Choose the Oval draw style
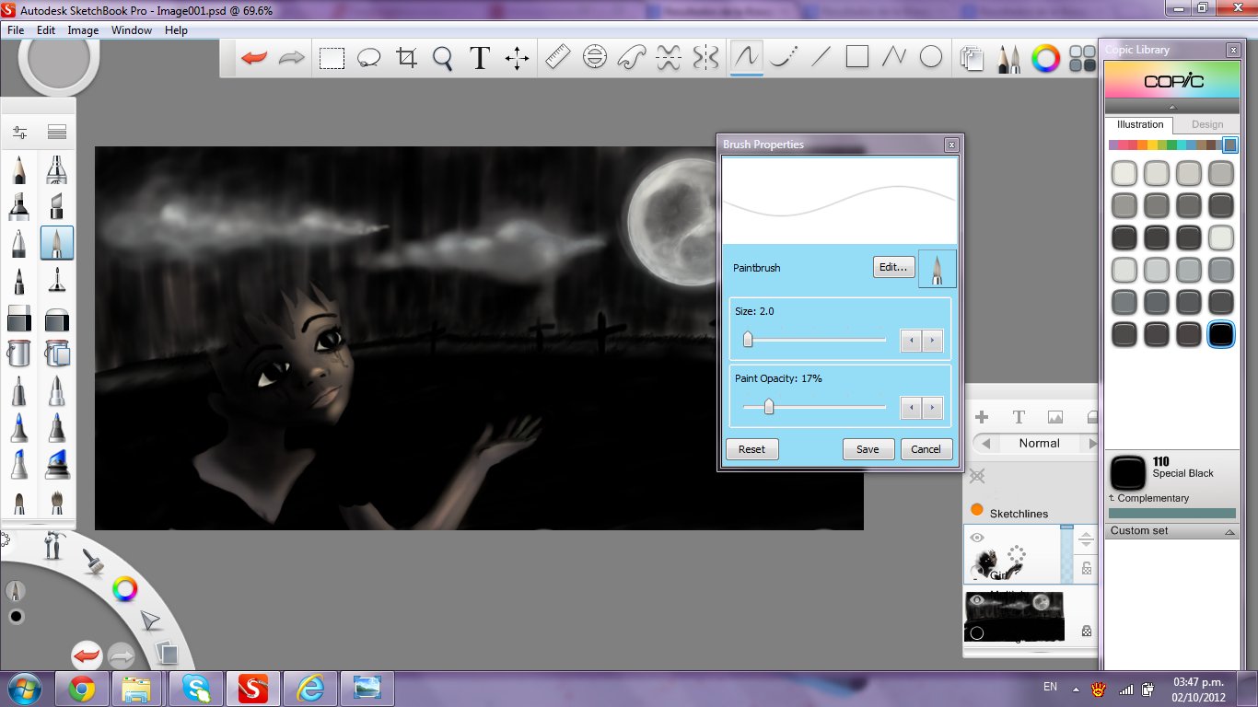This screenshot has width=1258, height=707. tap(931, 57)
